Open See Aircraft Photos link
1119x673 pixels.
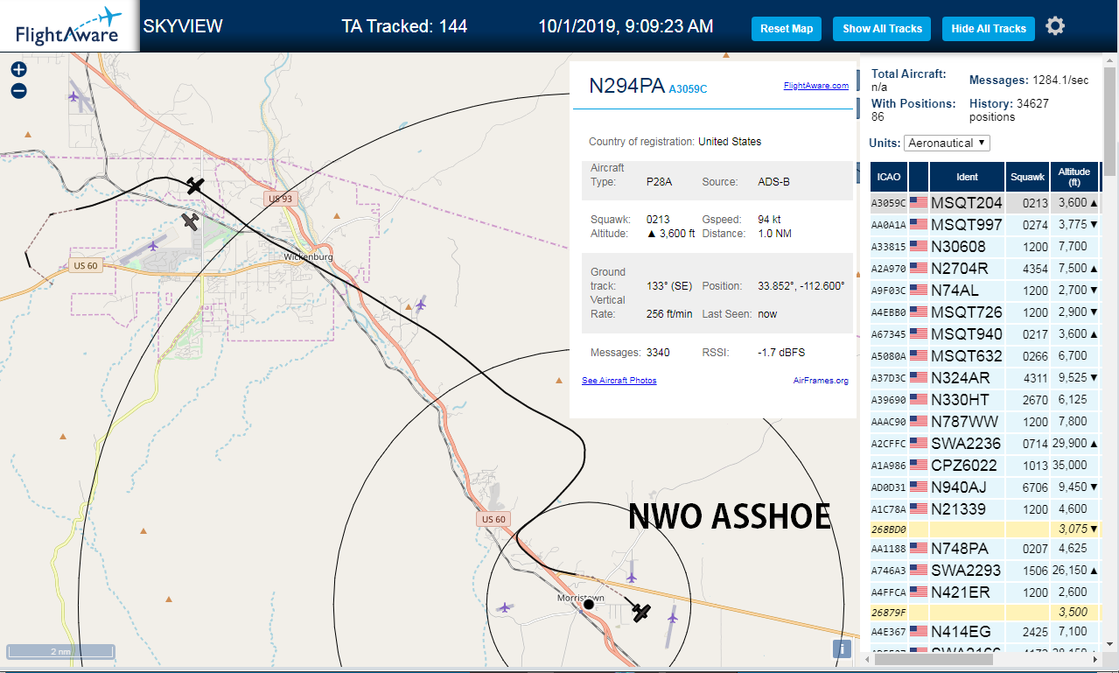click(x=619, y=381)
